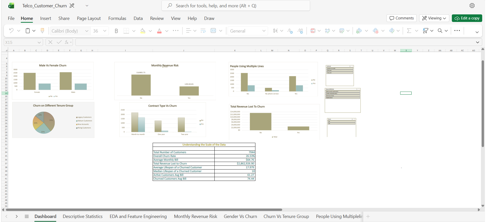
Task: Click the search tools and help box
Action: point(236,6)
